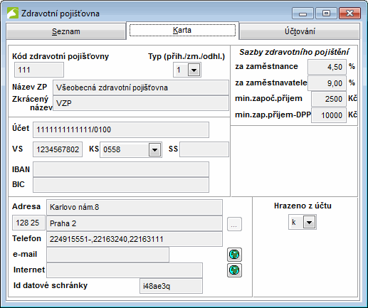Viewport: 368px width, 308px height.
Task: Click the city field Praha 2
Action: click(135, 223)
